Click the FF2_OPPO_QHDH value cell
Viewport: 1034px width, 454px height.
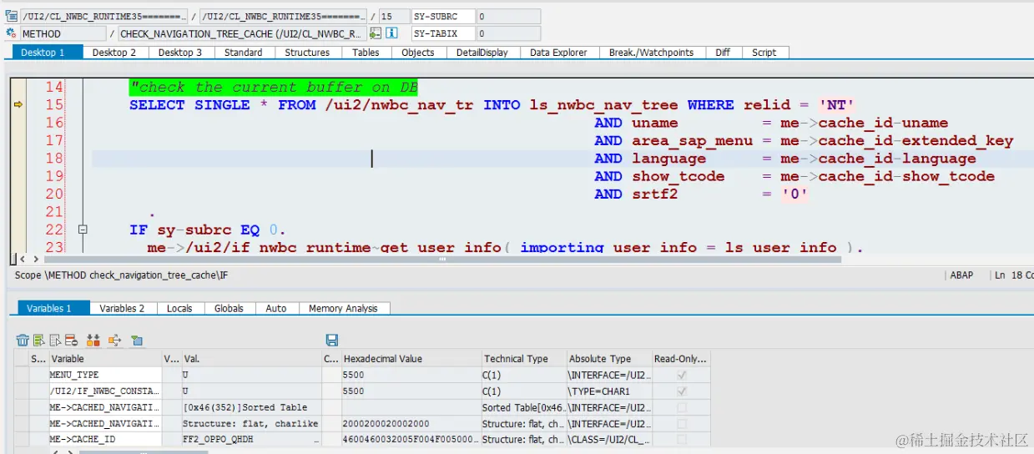[x=251, y=439]
